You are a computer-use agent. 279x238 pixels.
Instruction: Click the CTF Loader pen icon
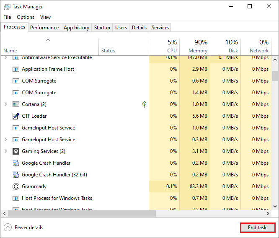coord(16,116)
